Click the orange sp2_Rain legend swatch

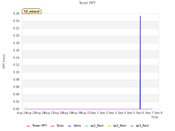[109, 126]
